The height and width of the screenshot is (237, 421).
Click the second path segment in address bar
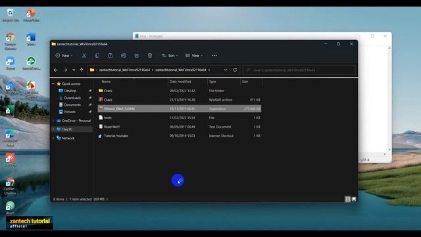(181, 70)
